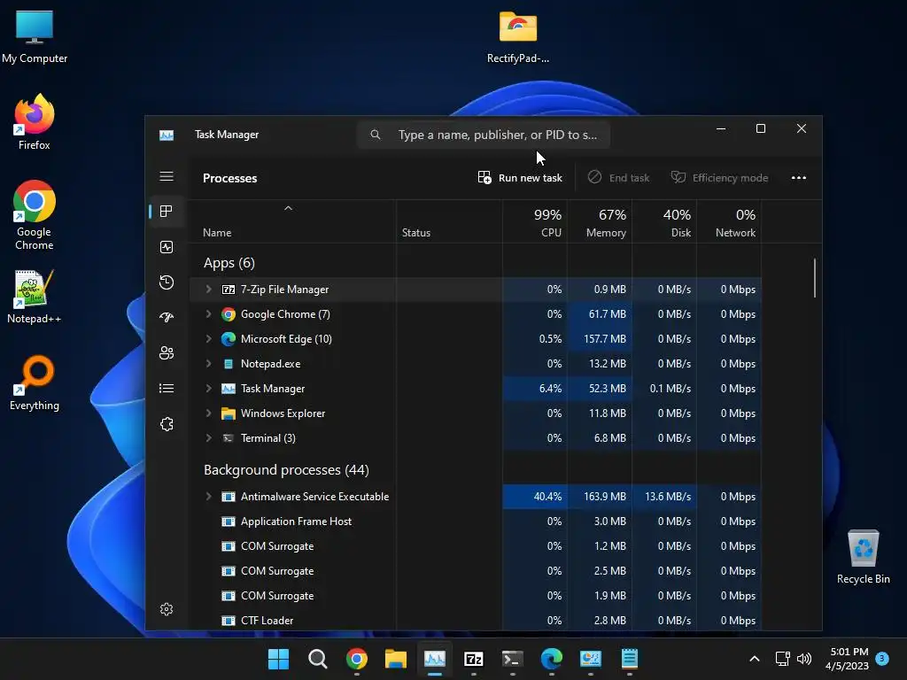Open Notepad from the taskbar

[630, 659]
